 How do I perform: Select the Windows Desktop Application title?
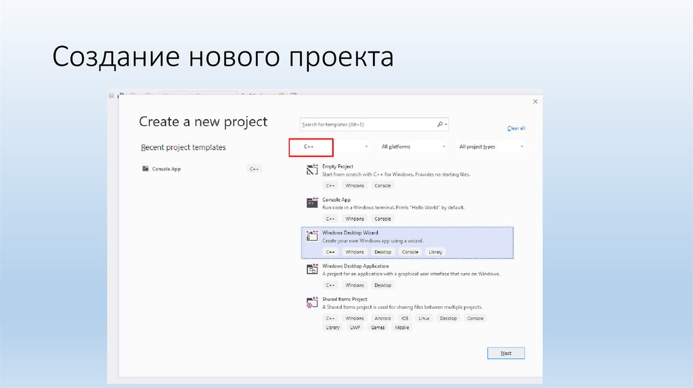click(x=355, y=266)
